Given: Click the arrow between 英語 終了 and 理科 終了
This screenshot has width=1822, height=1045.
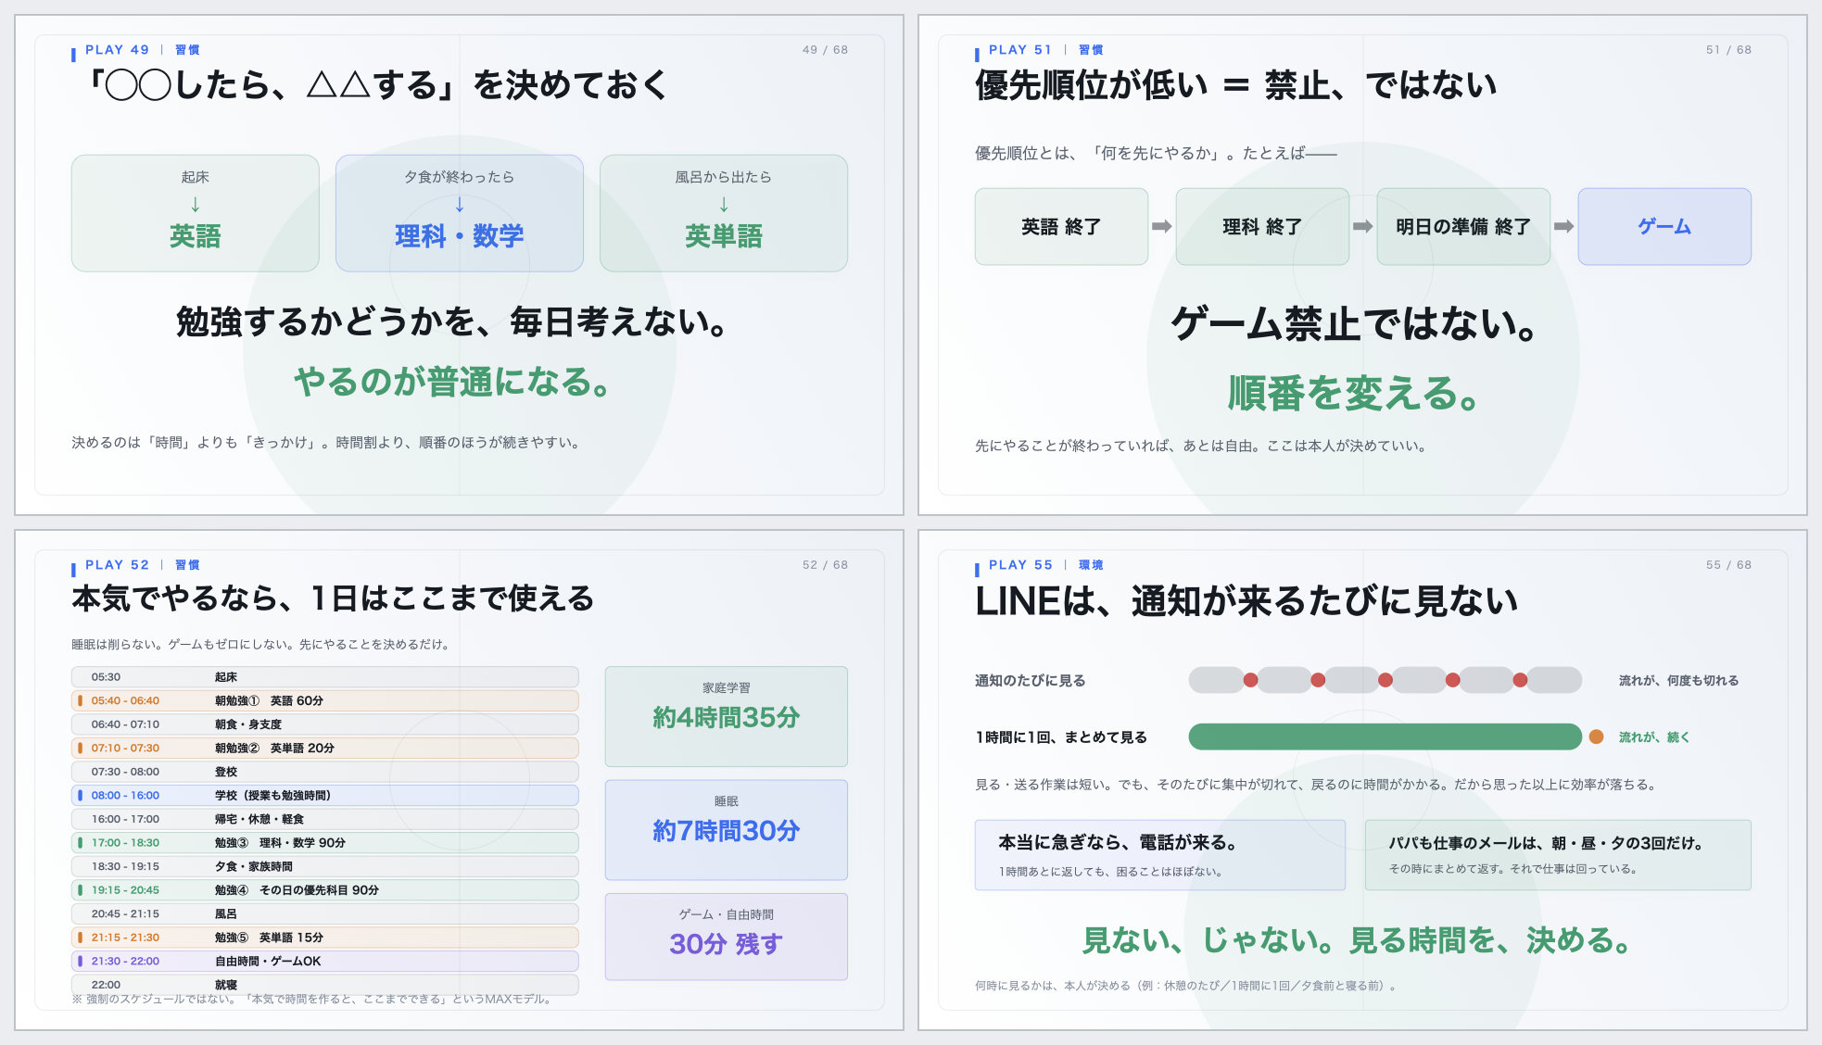Looking at the screenshot, I should point(1161,227).
